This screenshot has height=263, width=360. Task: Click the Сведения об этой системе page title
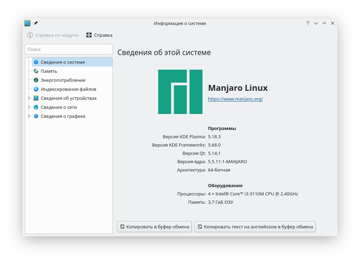point(164,52)
